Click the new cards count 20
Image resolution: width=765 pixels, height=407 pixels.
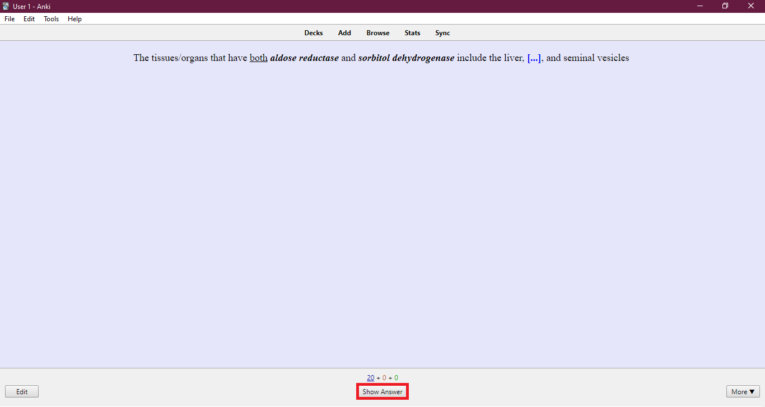point(370,378)
